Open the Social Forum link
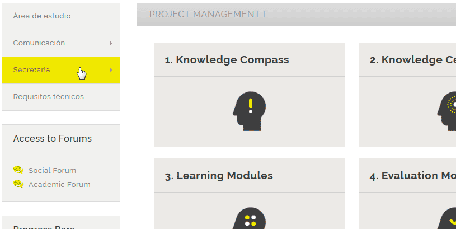The image size is (456, 229). [x=52, y=170]
